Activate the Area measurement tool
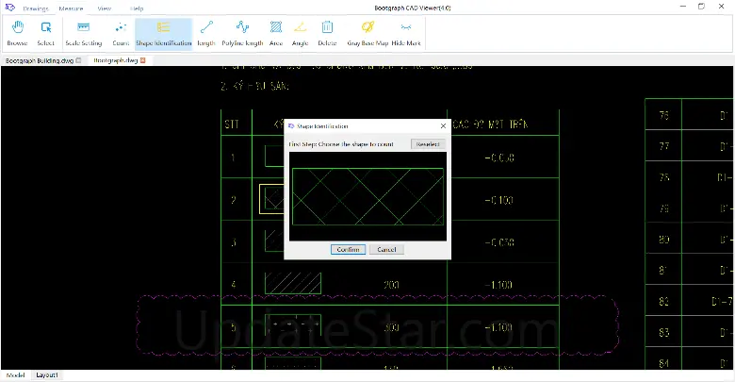Image resolution: width=735 pixels, height=382 pixels. 276,33
